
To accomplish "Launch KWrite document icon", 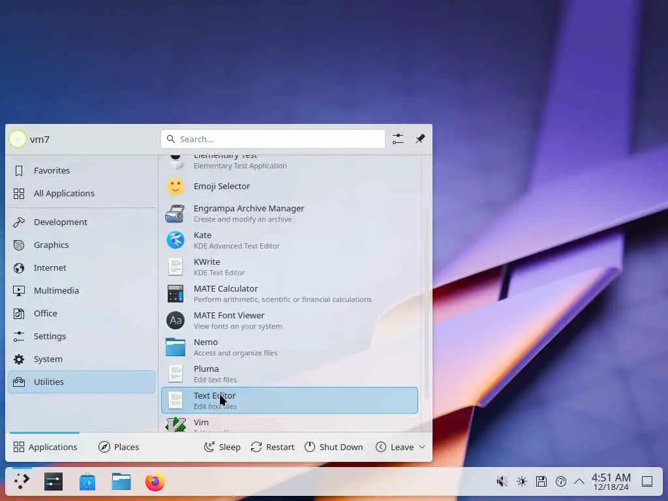I will [175, 267].
